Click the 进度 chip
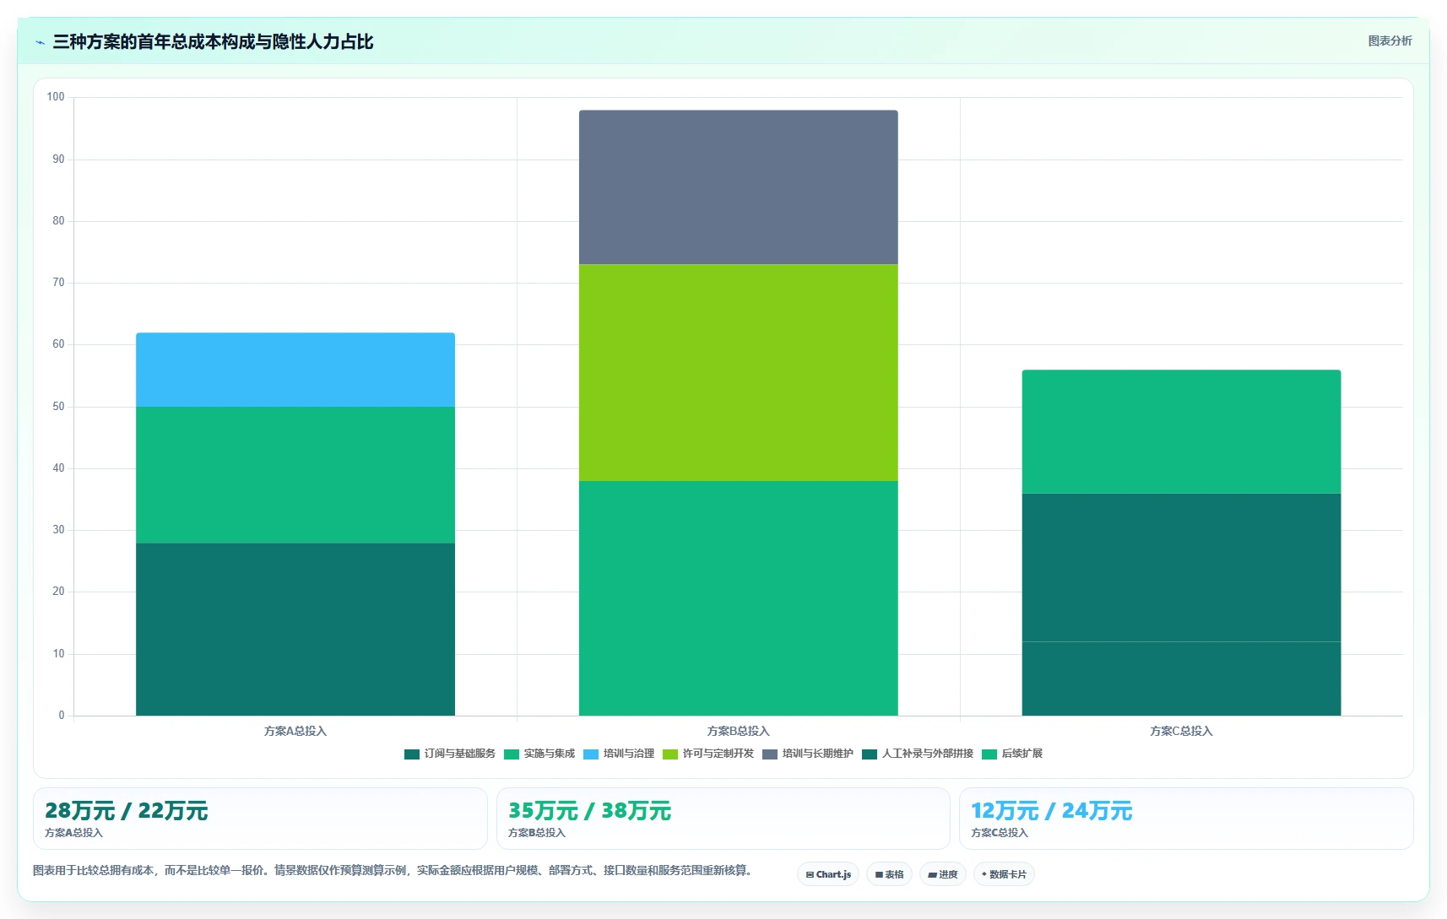 coord(943,874)
